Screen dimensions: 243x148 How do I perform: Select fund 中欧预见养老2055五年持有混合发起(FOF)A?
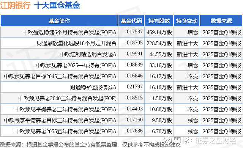point(65,131)
